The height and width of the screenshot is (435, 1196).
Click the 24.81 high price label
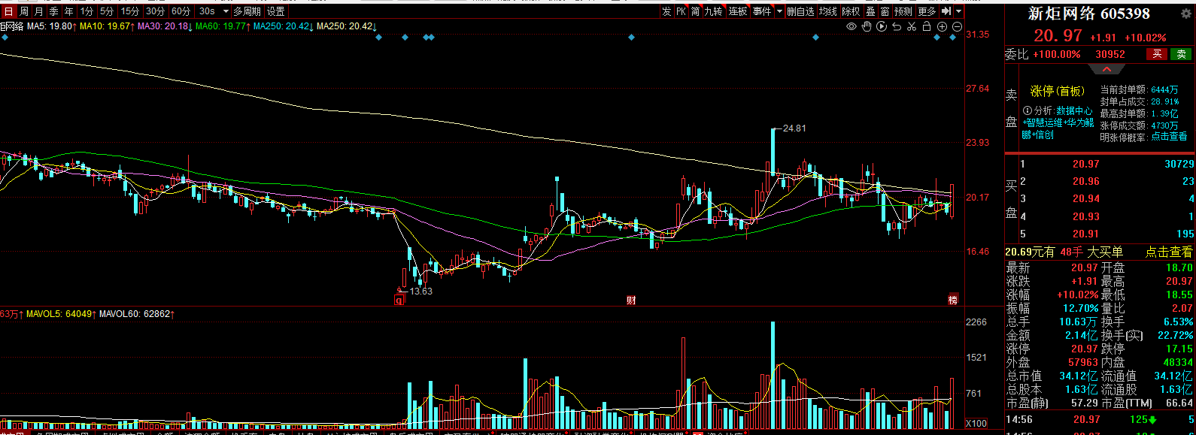(794, 128)
